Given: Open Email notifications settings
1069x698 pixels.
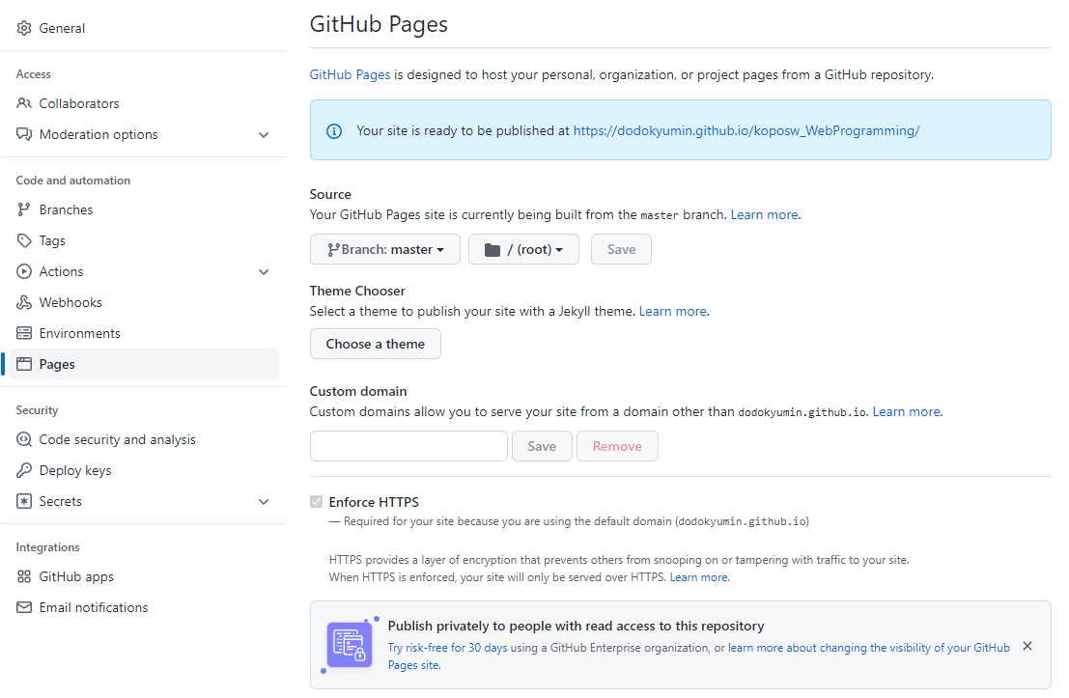Looking at the screenshot, I should pos(143,607).
